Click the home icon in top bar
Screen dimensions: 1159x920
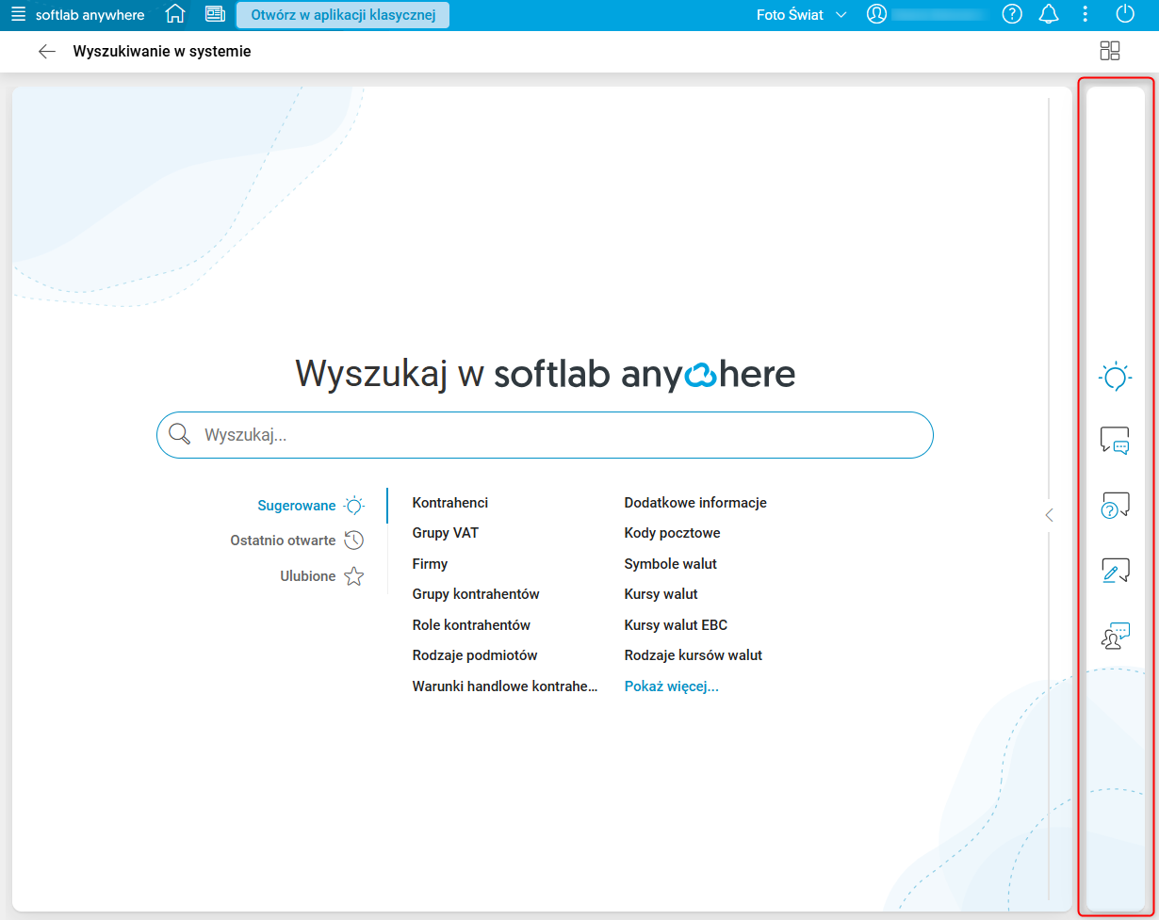pyautogui.click(x=175, y=14)
